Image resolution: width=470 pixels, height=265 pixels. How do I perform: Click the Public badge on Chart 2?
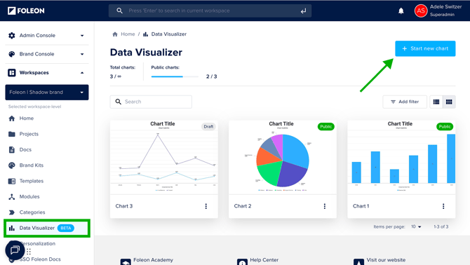pyautogui.click(x=325, y=127)
